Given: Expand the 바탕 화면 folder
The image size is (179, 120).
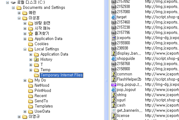Looking at the screenshot, I should 25,24.
